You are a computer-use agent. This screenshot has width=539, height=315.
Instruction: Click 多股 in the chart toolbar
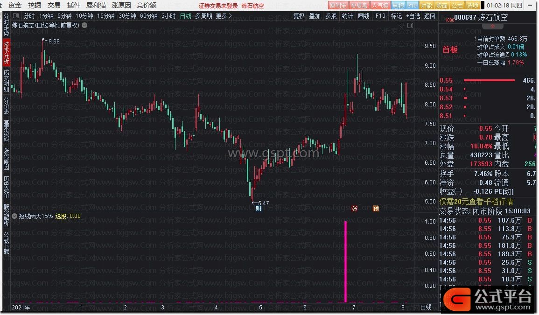[x=331, y=16]
